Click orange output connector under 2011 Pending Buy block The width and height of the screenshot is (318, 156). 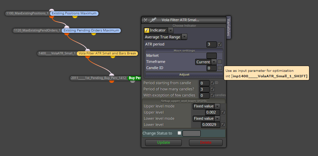point(111,81)
